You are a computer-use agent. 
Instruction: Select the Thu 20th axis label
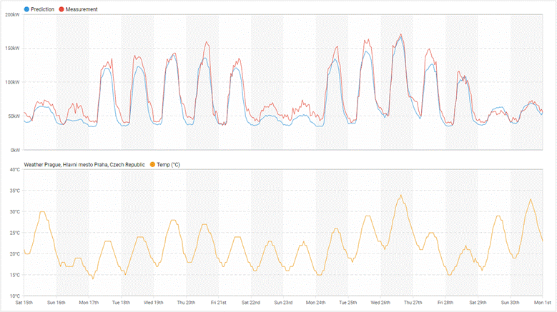tap(186, 303)
